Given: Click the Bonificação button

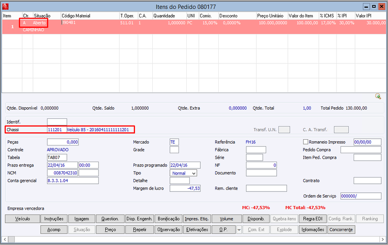Looking at the screenshot, I should 168,219.
